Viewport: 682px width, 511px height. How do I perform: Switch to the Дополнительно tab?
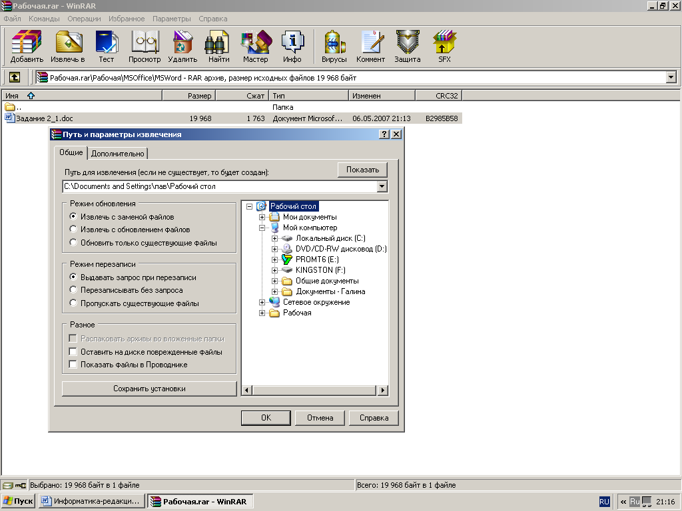point(117,154)
